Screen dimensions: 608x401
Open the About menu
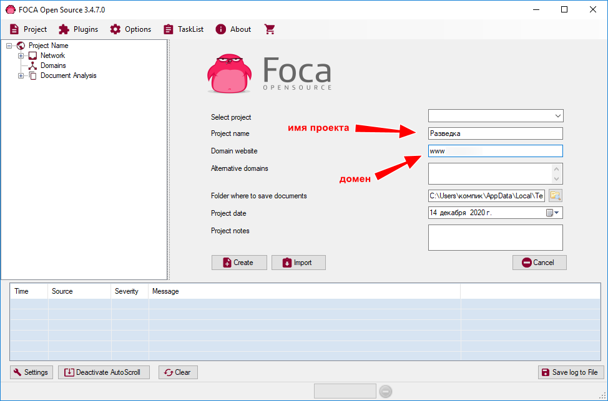(x=233, y=29)
